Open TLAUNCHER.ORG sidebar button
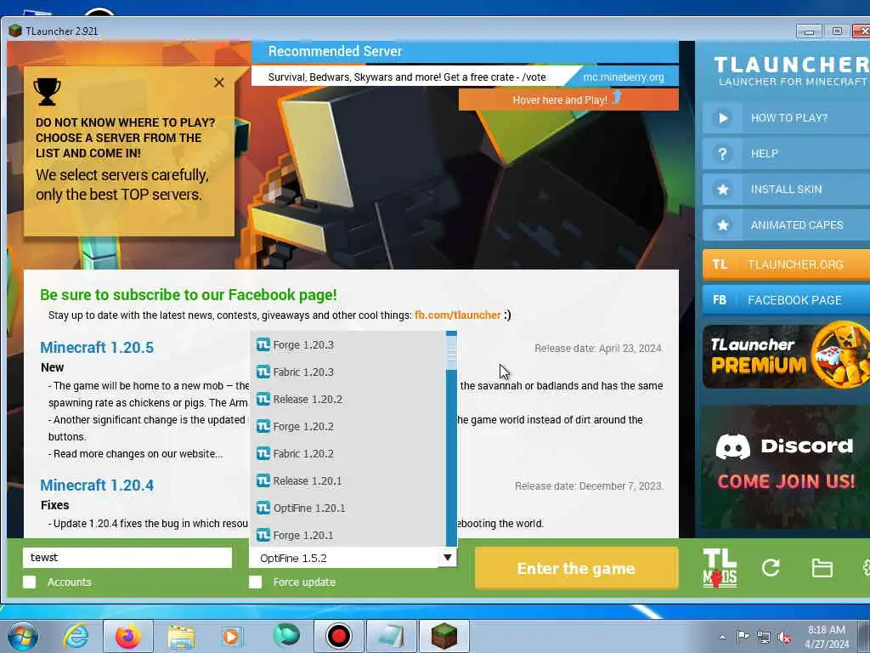This screenshot has width=870, height=653. [786, 264]
